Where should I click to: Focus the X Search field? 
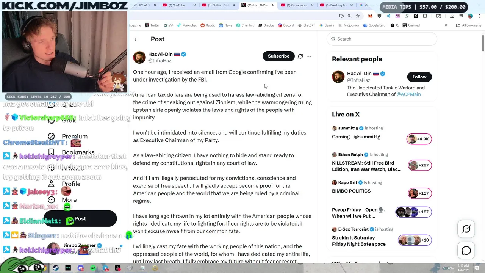382,39
